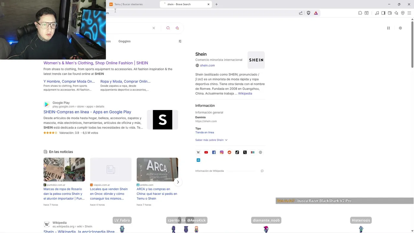Screen dimensions: 414x233
Task: Open Leo AI sparkle icon in toolbar
Action: click(396, 13)
